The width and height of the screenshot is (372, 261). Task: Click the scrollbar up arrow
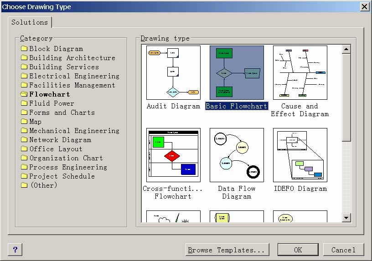[x=346, y=49]
